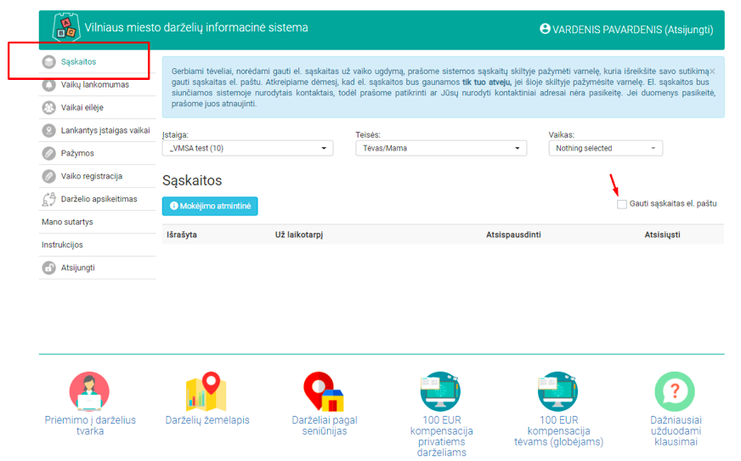
Task: Go to Mano sutartys menu item
Action: click(x=68, y=222)
